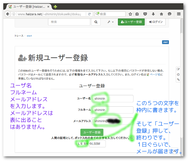Image resolution: width=189 pixels, height=162 pixels.
Task: Click the blue start page badge
Action: pos(165,42)
